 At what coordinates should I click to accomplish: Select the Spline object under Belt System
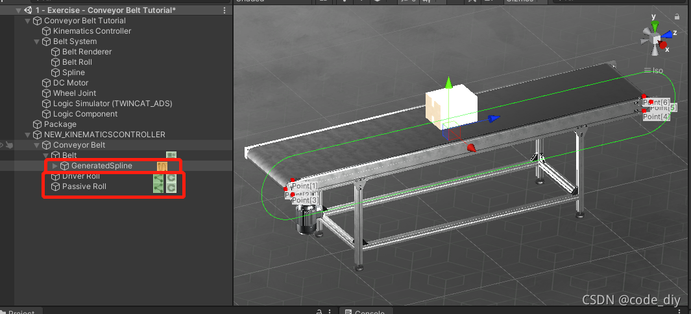pyautogui.click(x=73, y=73)
